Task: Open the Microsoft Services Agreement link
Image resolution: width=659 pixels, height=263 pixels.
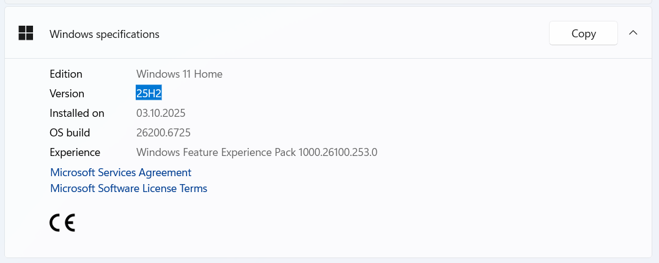Action: (120, 172)
